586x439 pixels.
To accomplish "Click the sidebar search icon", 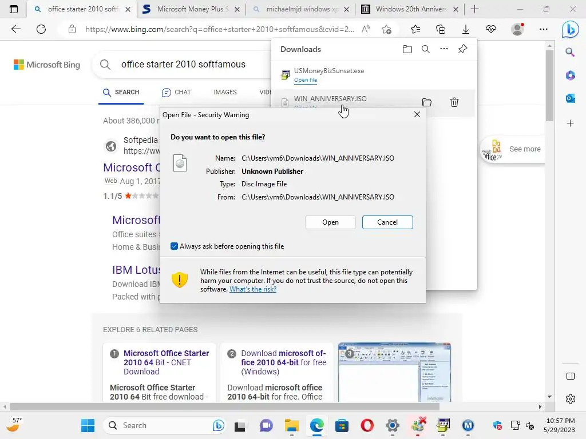I will pos(570,52).
